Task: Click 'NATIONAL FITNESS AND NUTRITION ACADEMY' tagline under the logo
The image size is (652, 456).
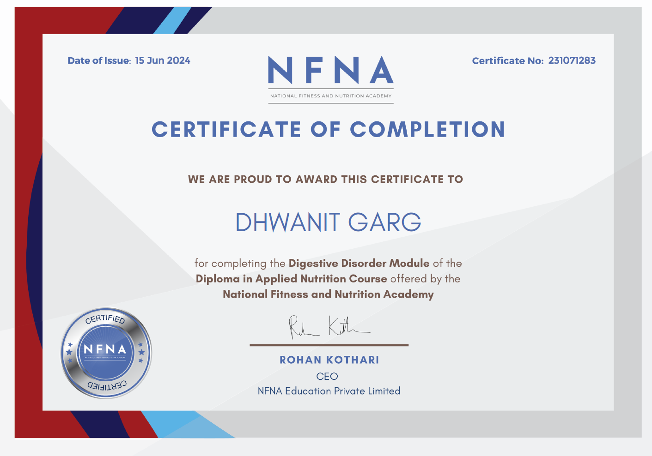Action: [x=331, y=96]
